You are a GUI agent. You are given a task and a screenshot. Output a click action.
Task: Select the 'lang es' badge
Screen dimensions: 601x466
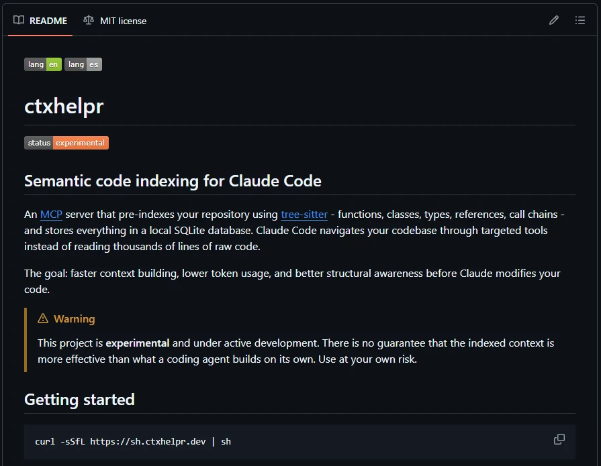pos(83,64)
